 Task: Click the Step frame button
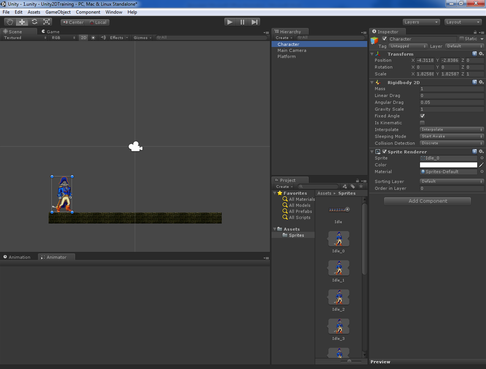[254, 22]
